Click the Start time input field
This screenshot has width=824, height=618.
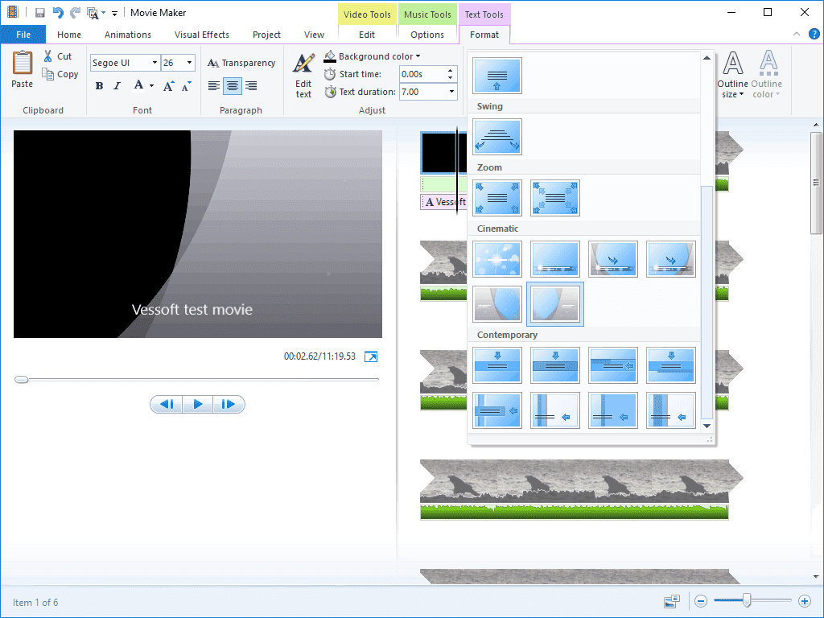click(422, 74)
